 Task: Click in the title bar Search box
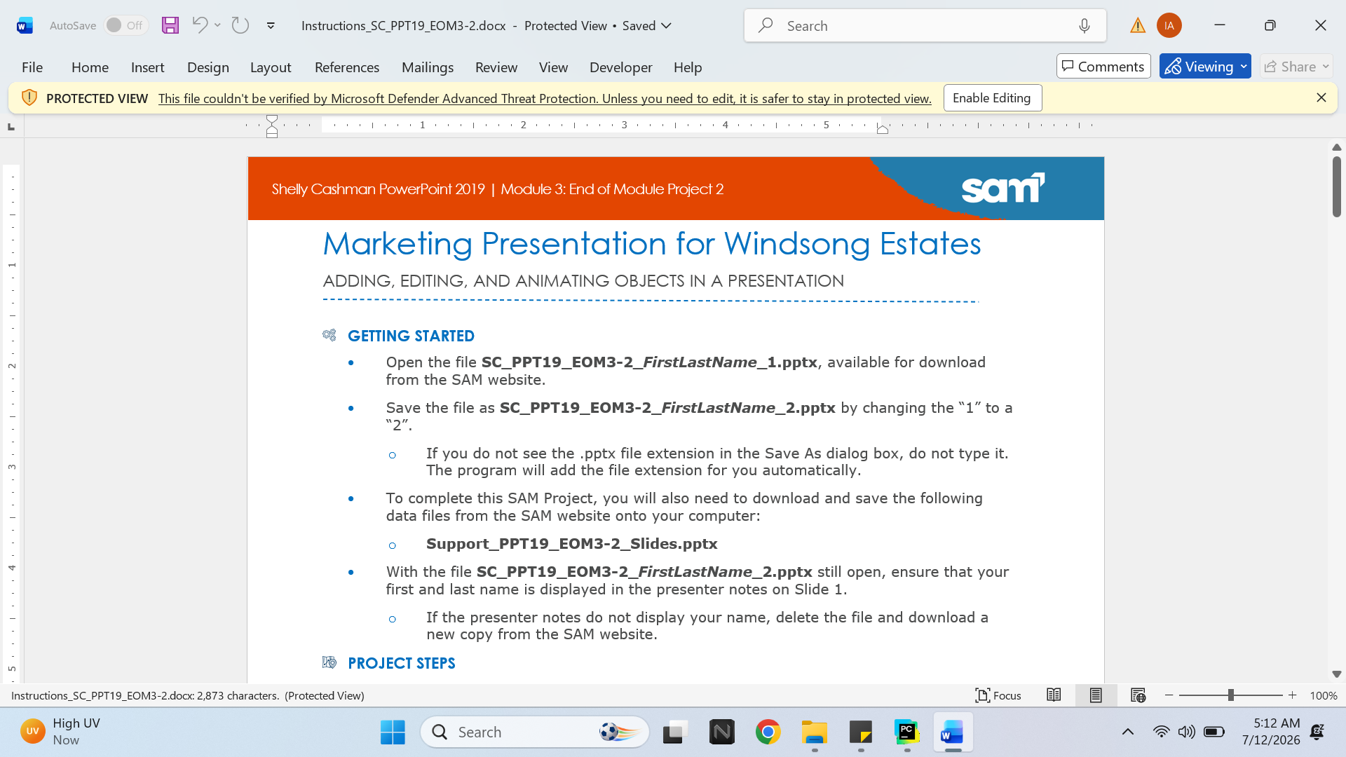click(x=925, y=26)
